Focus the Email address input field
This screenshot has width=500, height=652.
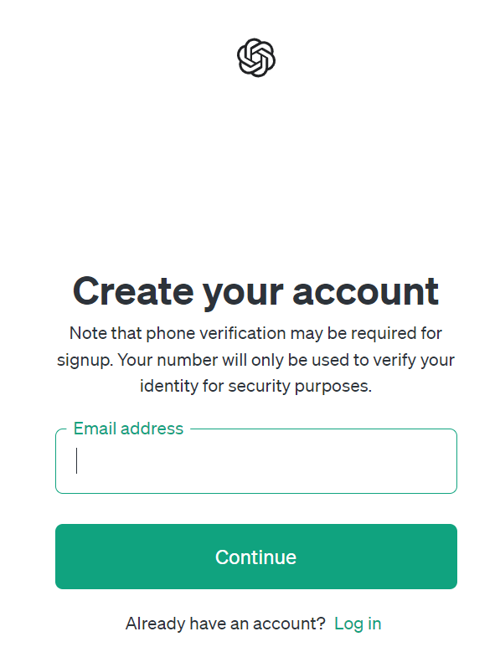(x=256, y=461)
